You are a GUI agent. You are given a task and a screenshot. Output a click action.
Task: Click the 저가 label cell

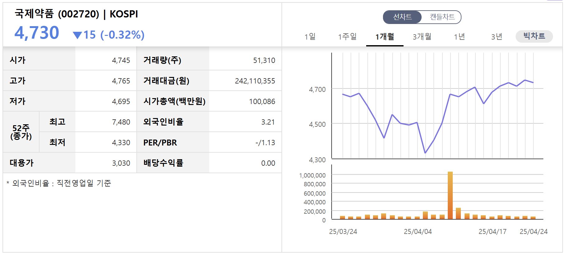coord(39,101)
